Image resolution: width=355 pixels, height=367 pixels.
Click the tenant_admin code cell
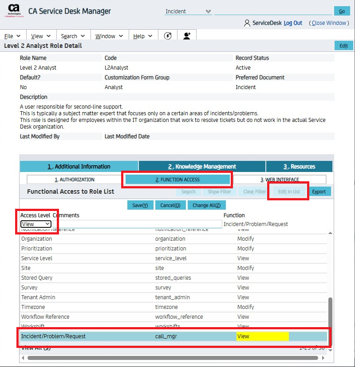coord(173,297)
